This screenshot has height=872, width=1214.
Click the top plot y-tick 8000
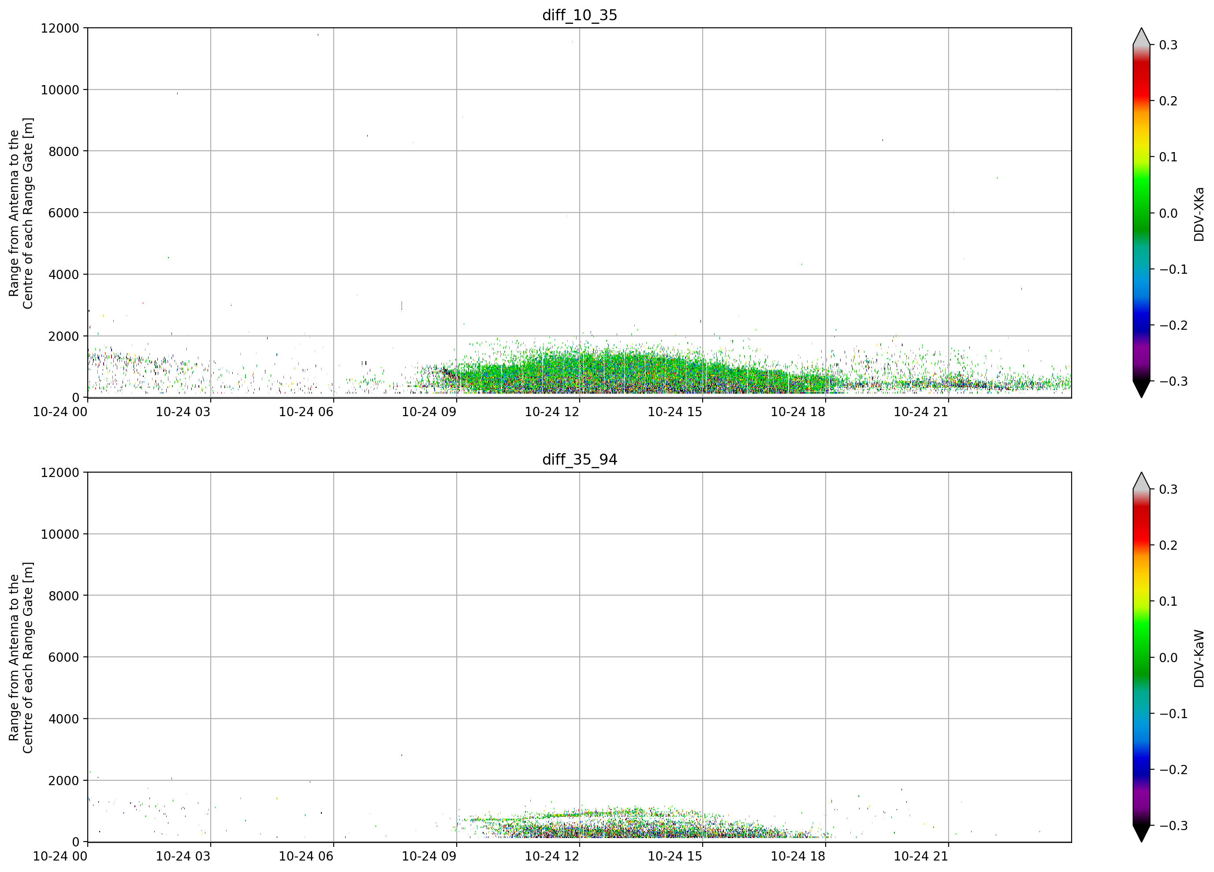63,152
